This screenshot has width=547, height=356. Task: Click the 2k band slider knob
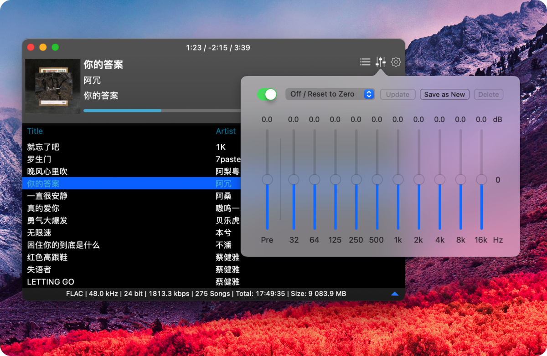tap(419, 179)
